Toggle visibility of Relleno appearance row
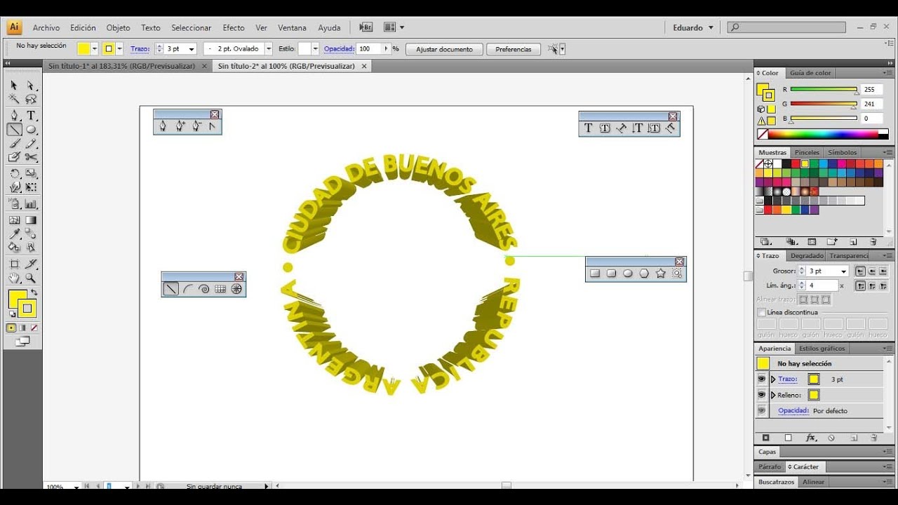 [x=762, y=395]
